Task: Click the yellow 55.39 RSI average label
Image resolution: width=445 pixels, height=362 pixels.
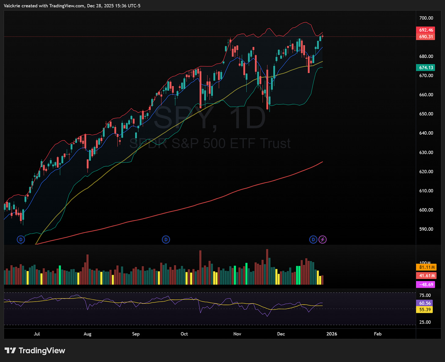Action: click(x=425, y=310)
